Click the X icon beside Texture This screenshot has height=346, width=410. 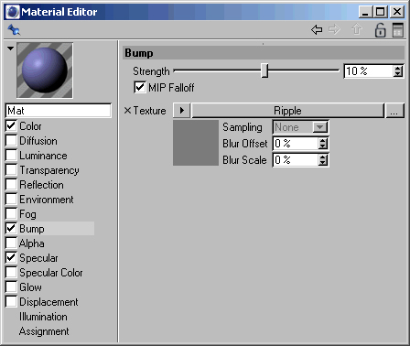(127, 111)
